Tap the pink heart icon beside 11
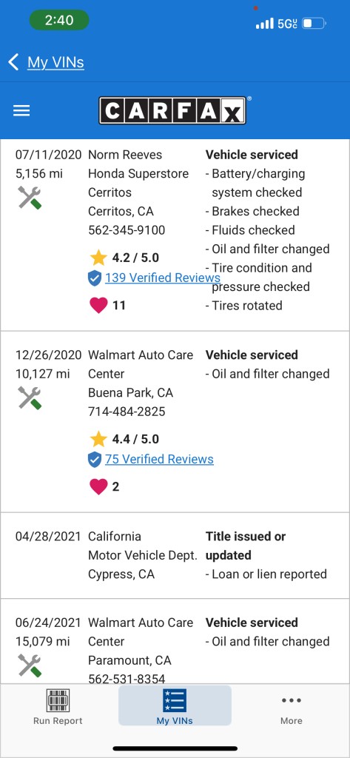Screen dimensions: 350x758 coord(98,306)
